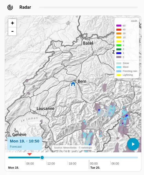Jump timeline to 06:00 Tuesday
144x175 pixels.
click(x=115, y=164)
